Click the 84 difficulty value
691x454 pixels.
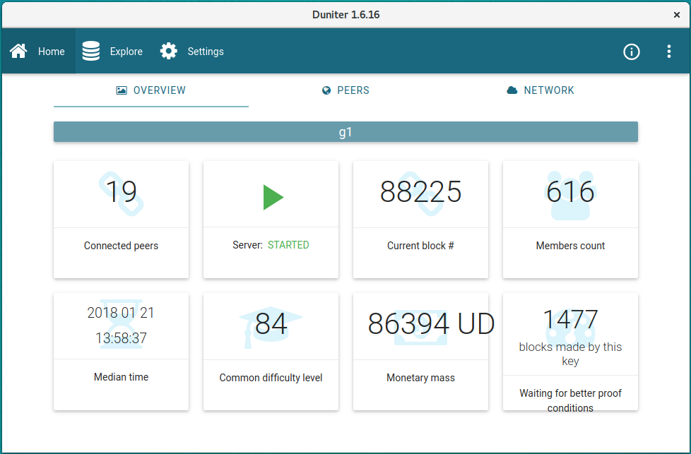(271, 323)
